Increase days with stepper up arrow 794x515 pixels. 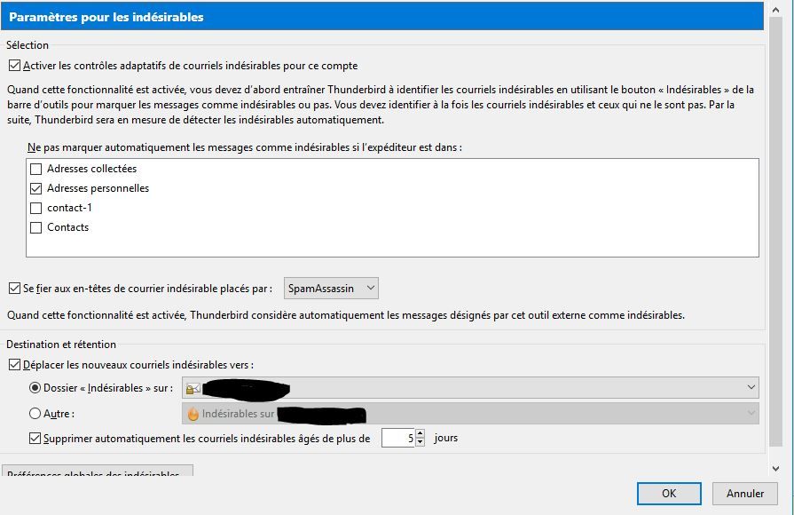click(420, 433)
